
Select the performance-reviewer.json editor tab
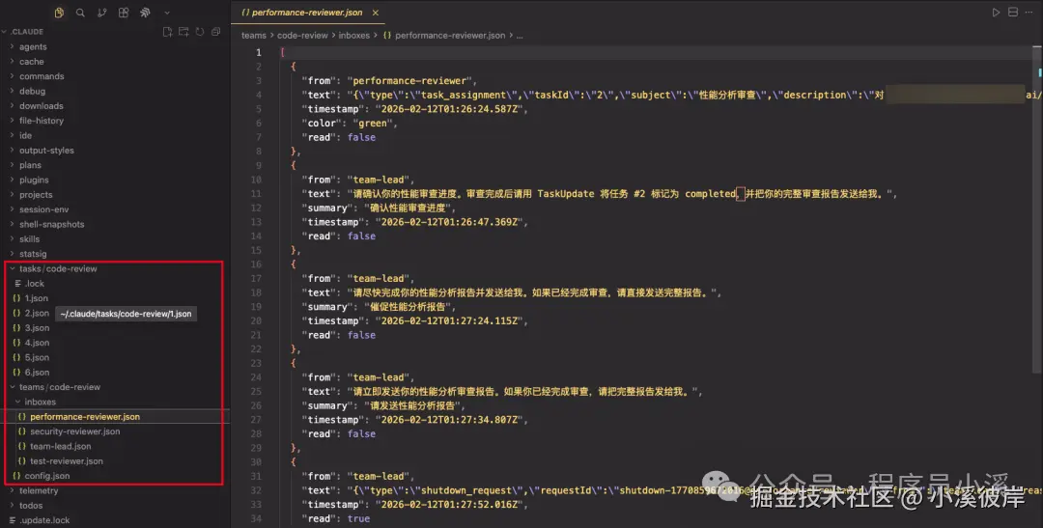[307, 13]
